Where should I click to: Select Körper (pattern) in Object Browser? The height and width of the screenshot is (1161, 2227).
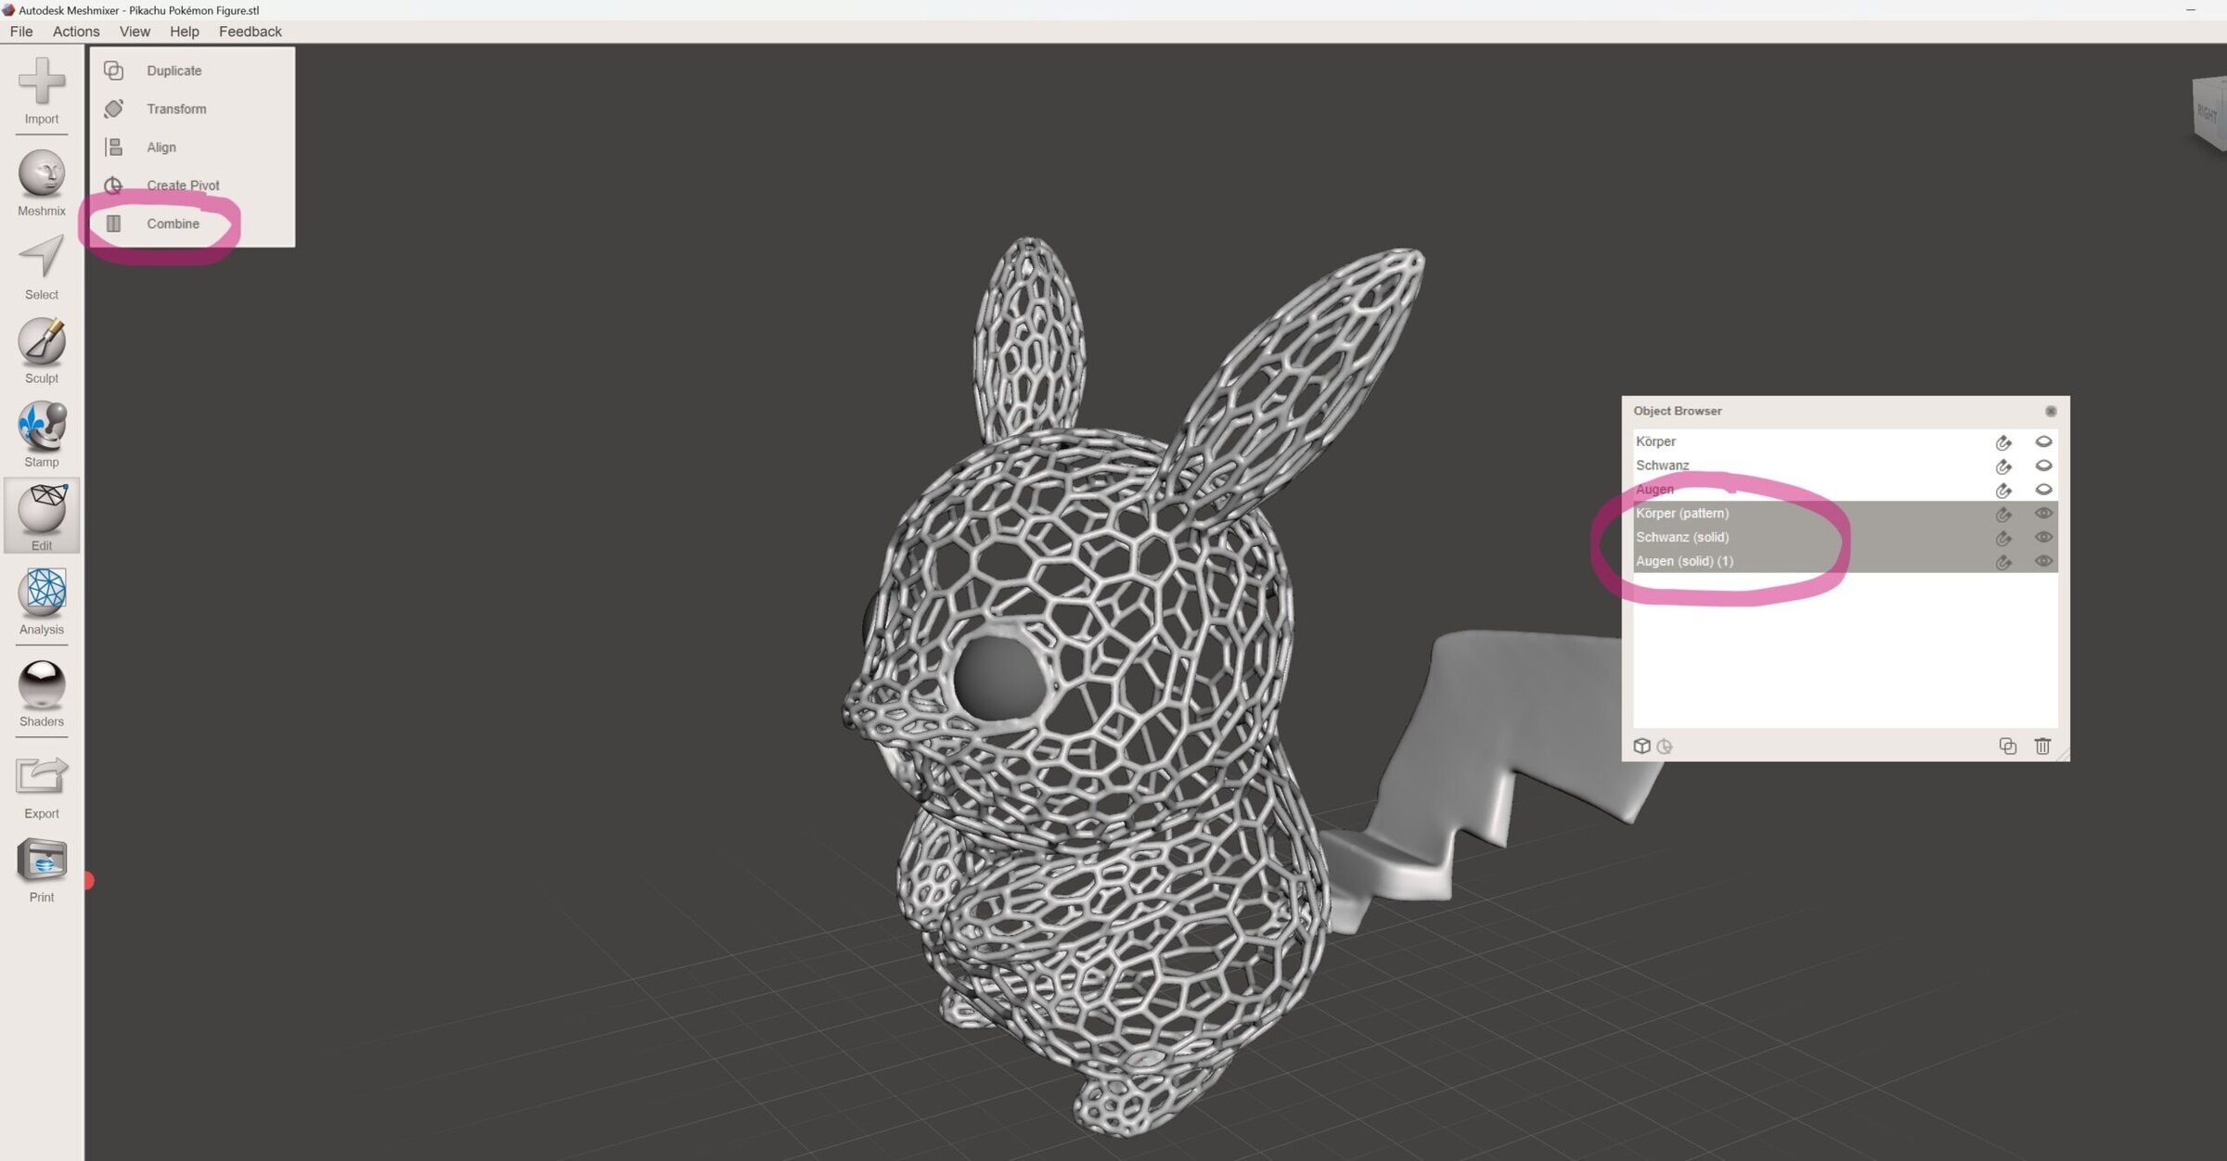1682,513
